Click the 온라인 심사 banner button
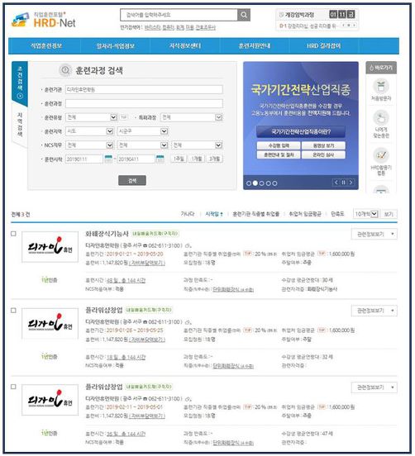 323,154
